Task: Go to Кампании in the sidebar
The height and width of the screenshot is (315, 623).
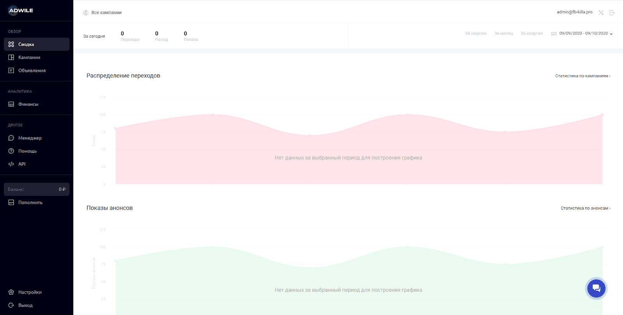Action: pos(29,58)
